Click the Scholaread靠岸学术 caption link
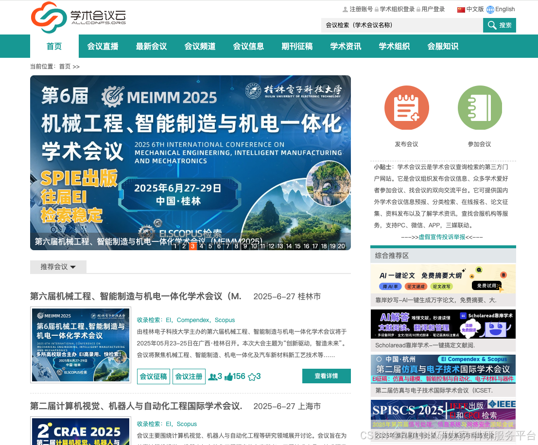This screenshot has height=445, width=538. [425, 345]
